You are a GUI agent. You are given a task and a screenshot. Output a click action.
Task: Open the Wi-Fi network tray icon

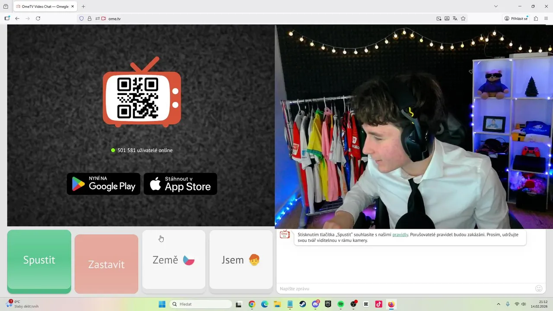[x=517, y=304]
